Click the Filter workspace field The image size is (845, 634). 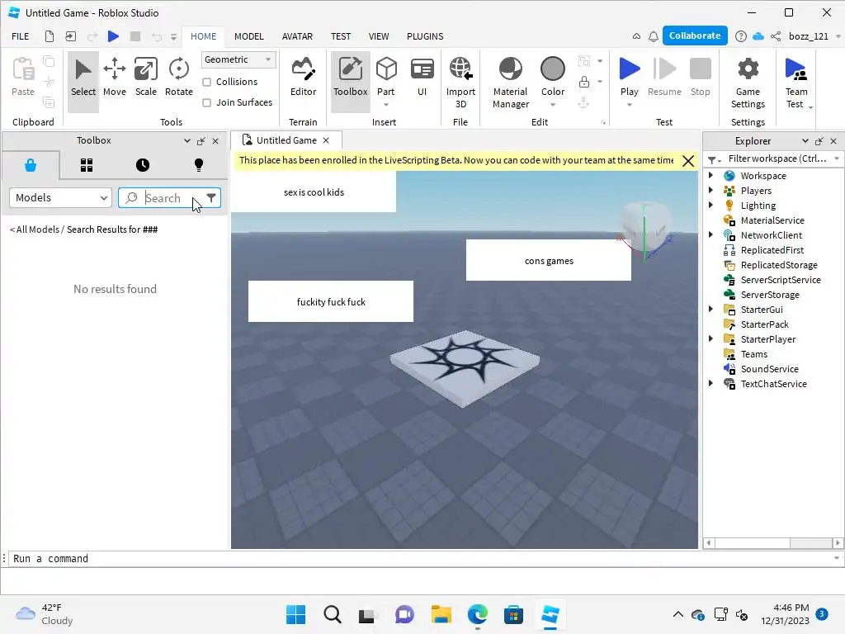pos(777,158)
